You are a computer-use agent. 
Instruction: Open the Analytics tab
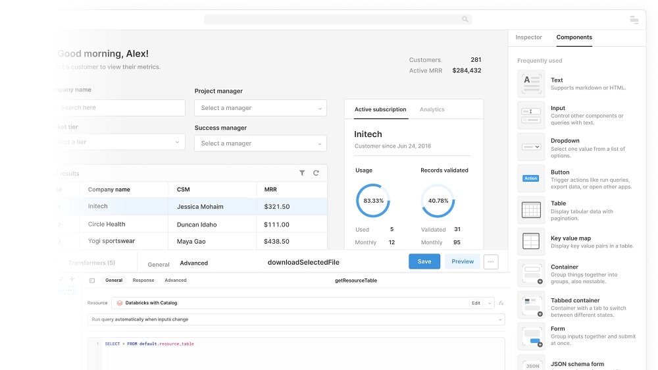pos(432,109)
